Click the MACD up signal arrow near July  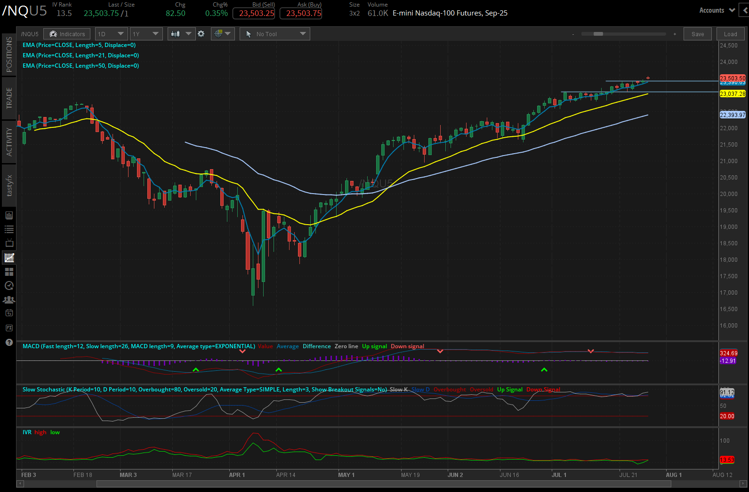(544, 370)
